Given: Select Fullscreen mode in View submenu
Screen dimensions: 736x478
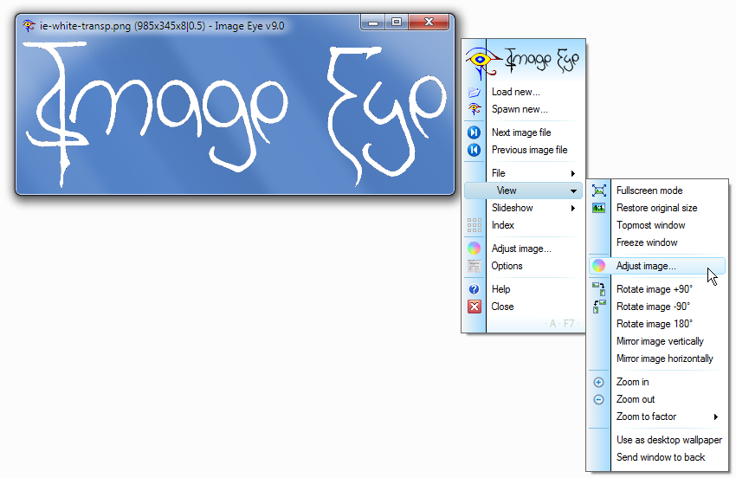Looking at the screenshot, I should (x=649, y=191).
